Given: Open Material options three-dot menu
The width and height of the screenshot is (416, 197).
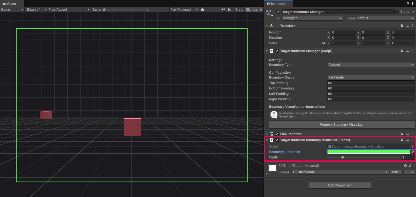Looking at the screenshot, I should coord(414,166).
